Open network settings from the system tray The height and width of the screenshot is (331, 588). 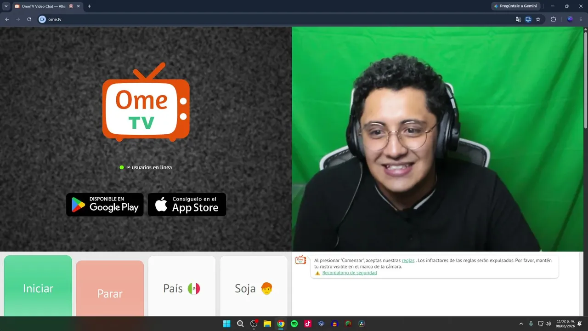(x=541, y=324)
